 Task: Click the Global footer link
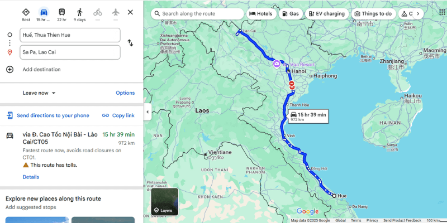click(x=340, y=220)
